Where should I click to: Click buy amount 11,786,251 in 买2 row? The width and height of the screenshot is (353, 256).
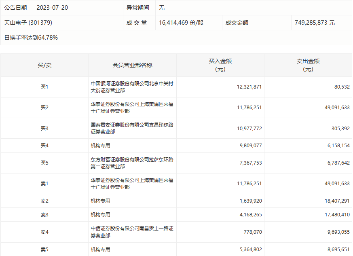(x=249, y=108)
